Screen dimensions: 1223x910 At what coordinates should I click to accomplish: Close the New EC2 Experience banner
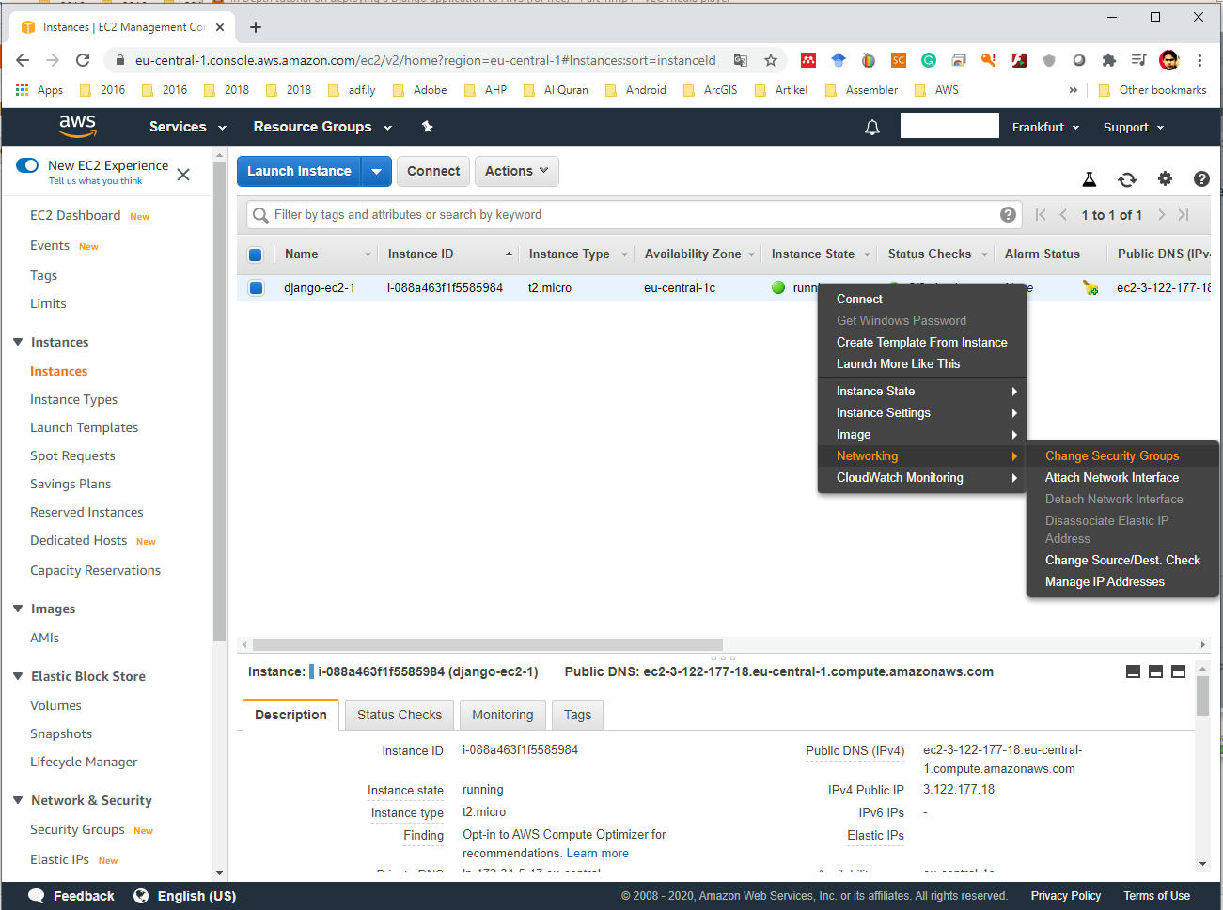tap(183, 175)
